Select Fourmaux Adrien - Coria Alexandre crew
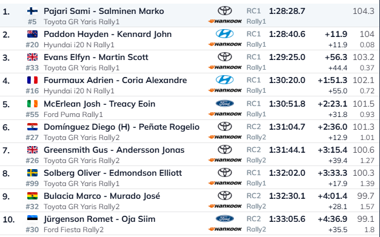This screenshot has height=237, width=380. 115,80
